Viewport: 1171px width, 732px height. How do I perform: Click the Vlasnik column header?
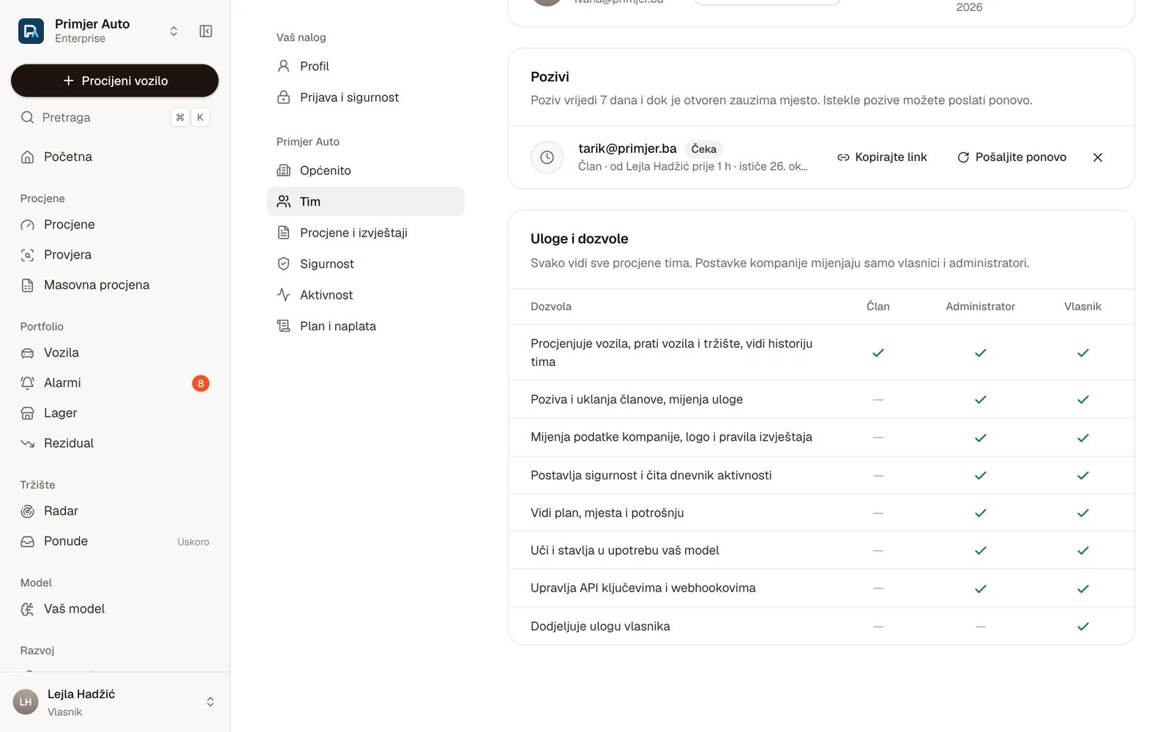point(1082,307)
